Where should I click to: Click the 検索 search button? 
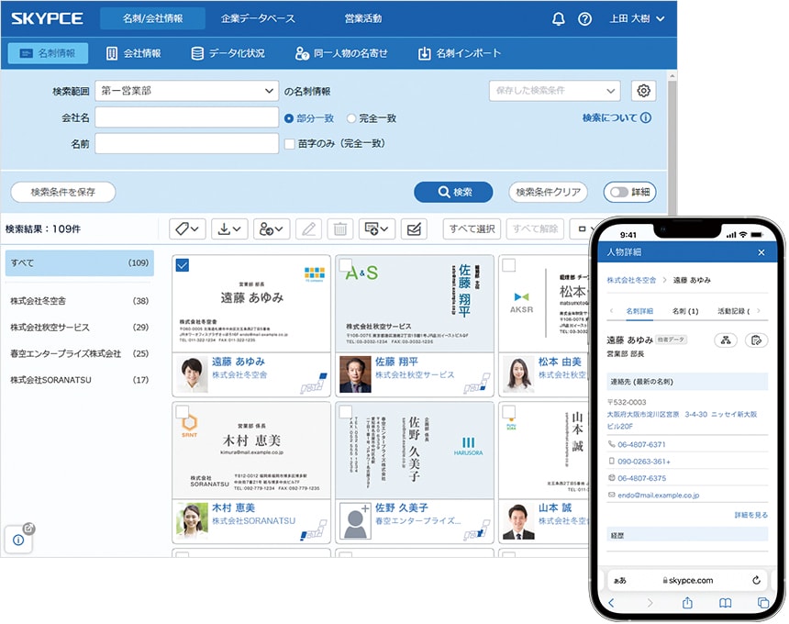453,192
